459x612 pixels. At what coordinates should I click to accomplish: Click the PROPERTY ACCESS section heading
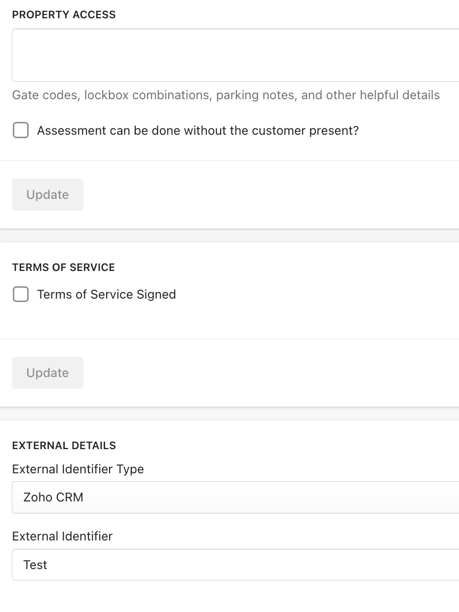point(64,15)
